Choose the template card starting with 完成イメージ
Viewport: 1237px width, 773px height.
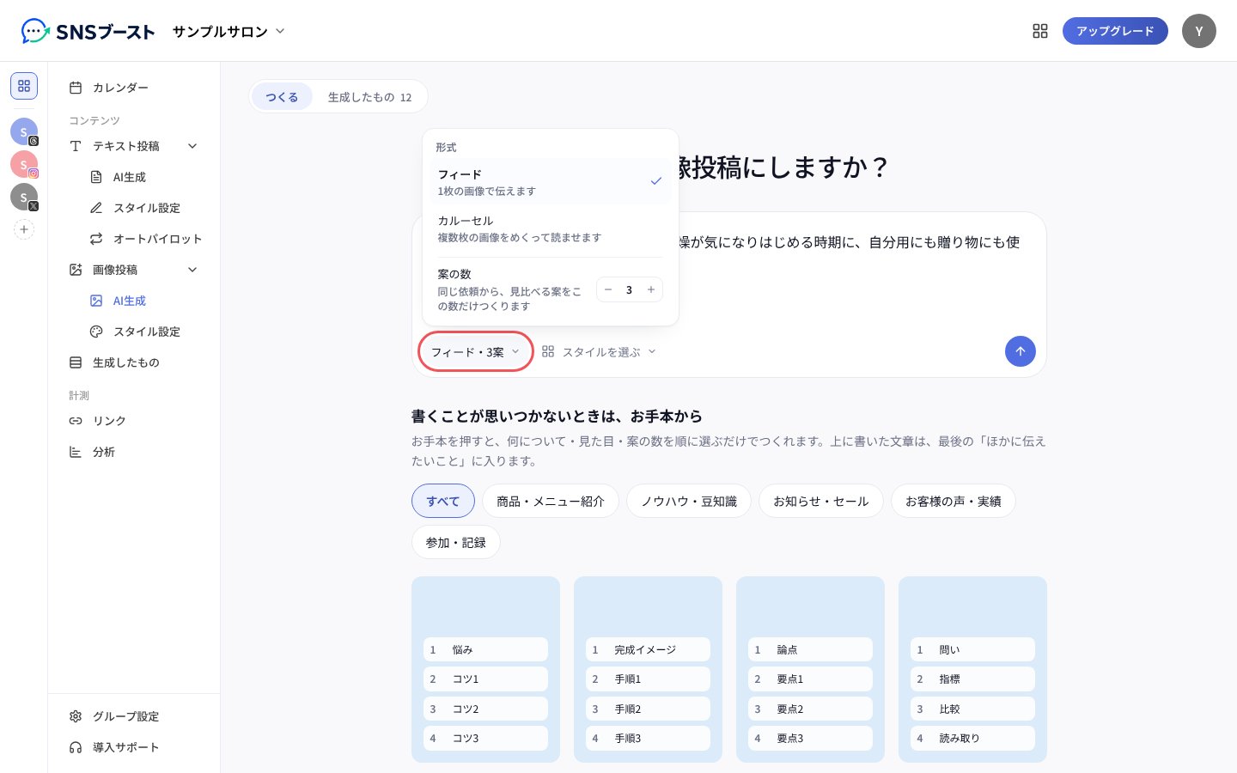point(648,669)
